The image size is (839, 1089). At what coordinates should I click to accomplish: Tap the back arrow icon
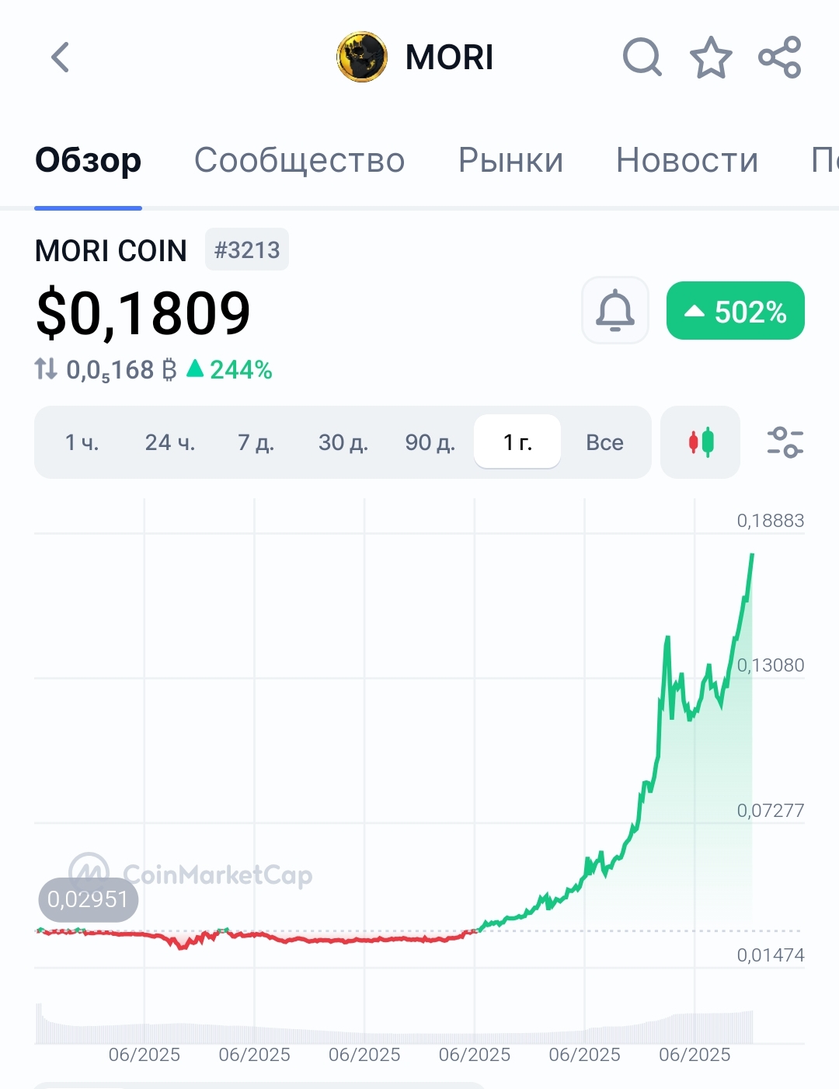point(60,58)
